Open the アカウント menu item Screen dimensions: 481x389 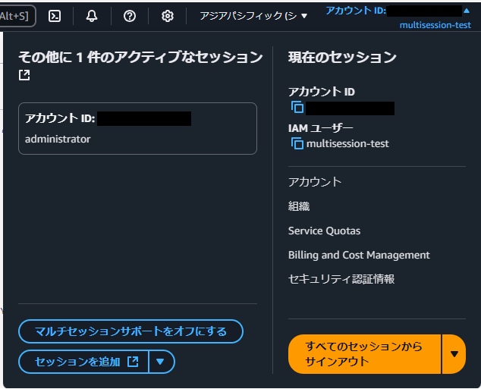315,182
